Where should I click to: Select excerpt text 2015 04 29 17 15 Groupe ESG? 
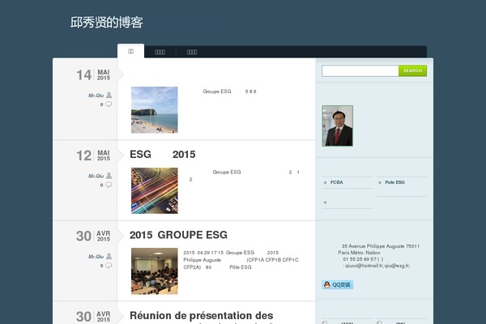click(219, 253)
